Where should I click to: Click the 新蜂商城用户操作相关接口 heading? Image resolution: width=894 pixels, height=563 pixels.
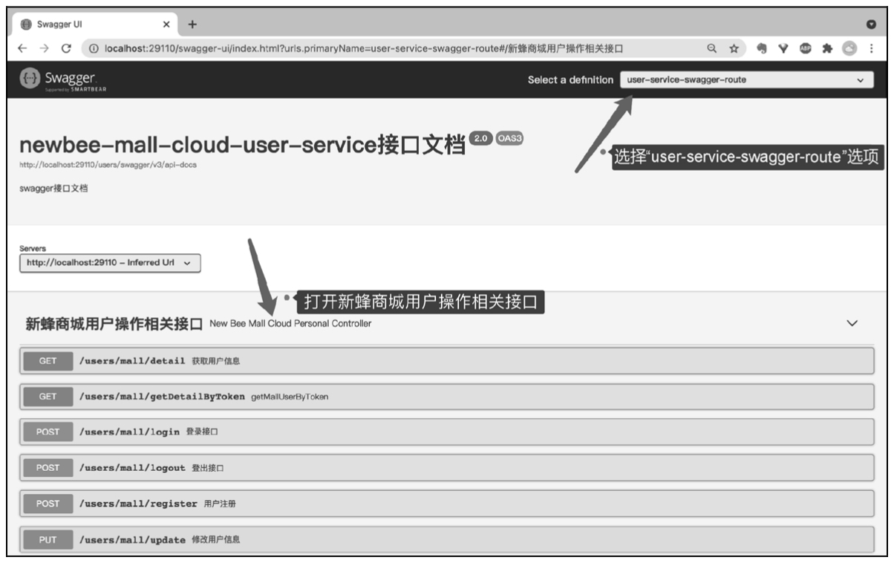point(114,324)
